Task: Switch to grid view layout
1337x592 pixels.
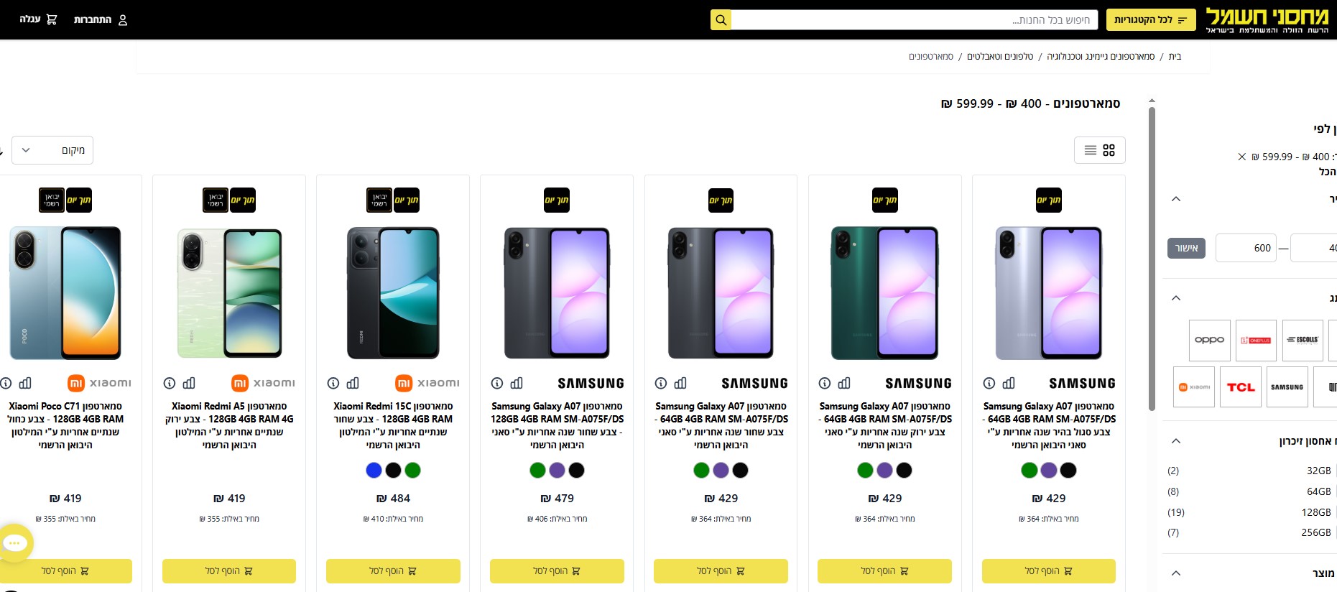Action: point(1109,150)
